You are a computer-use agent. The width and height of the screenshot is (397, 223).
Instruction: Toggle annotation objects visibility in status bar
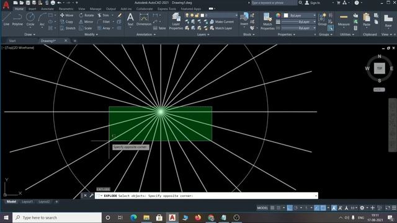(334, 208)
